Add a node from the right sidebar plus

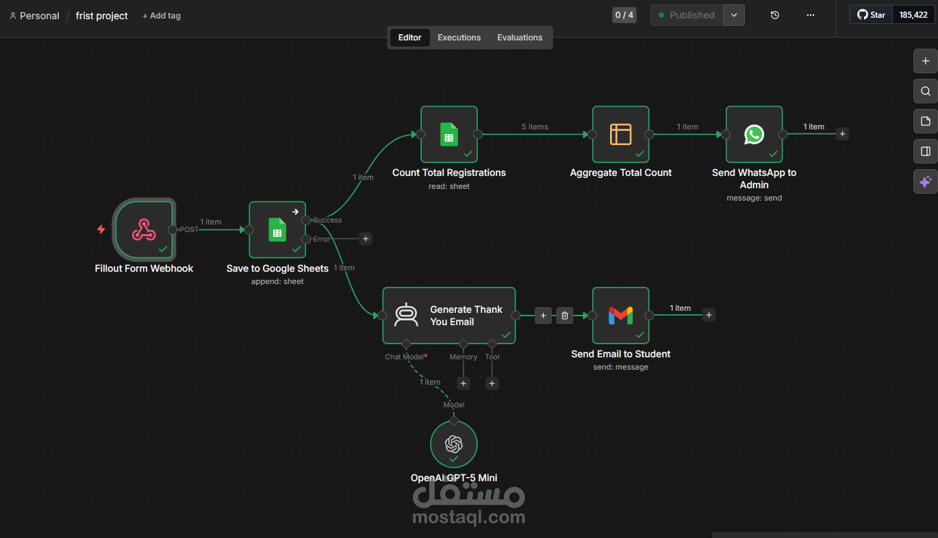[x=925, y=61]
